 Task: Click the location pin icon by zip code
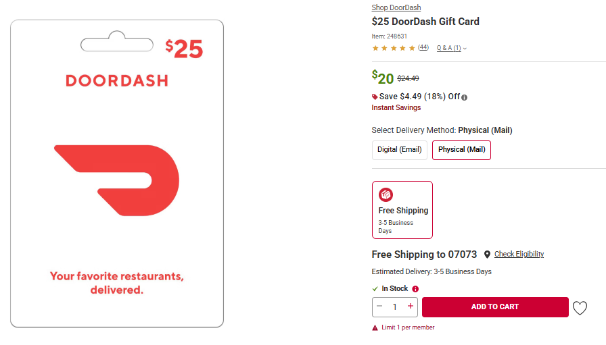tap(487, 255)
